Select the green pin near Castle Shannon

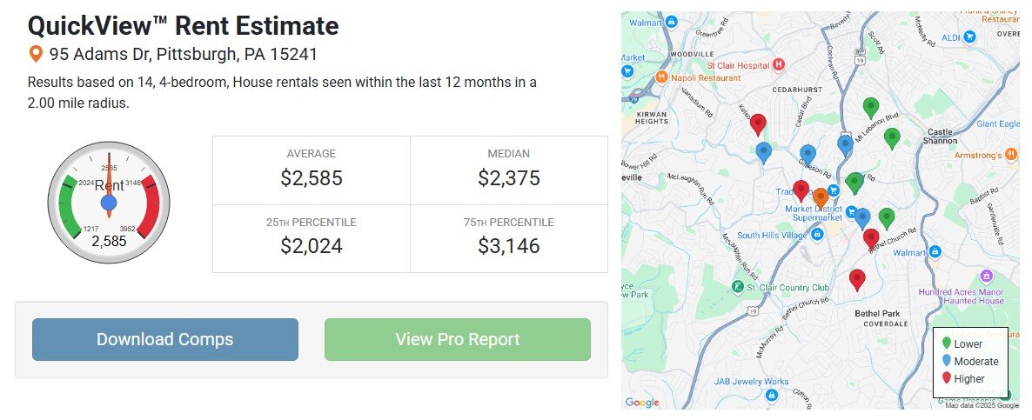pyautogui.click(x=892, y=138)
